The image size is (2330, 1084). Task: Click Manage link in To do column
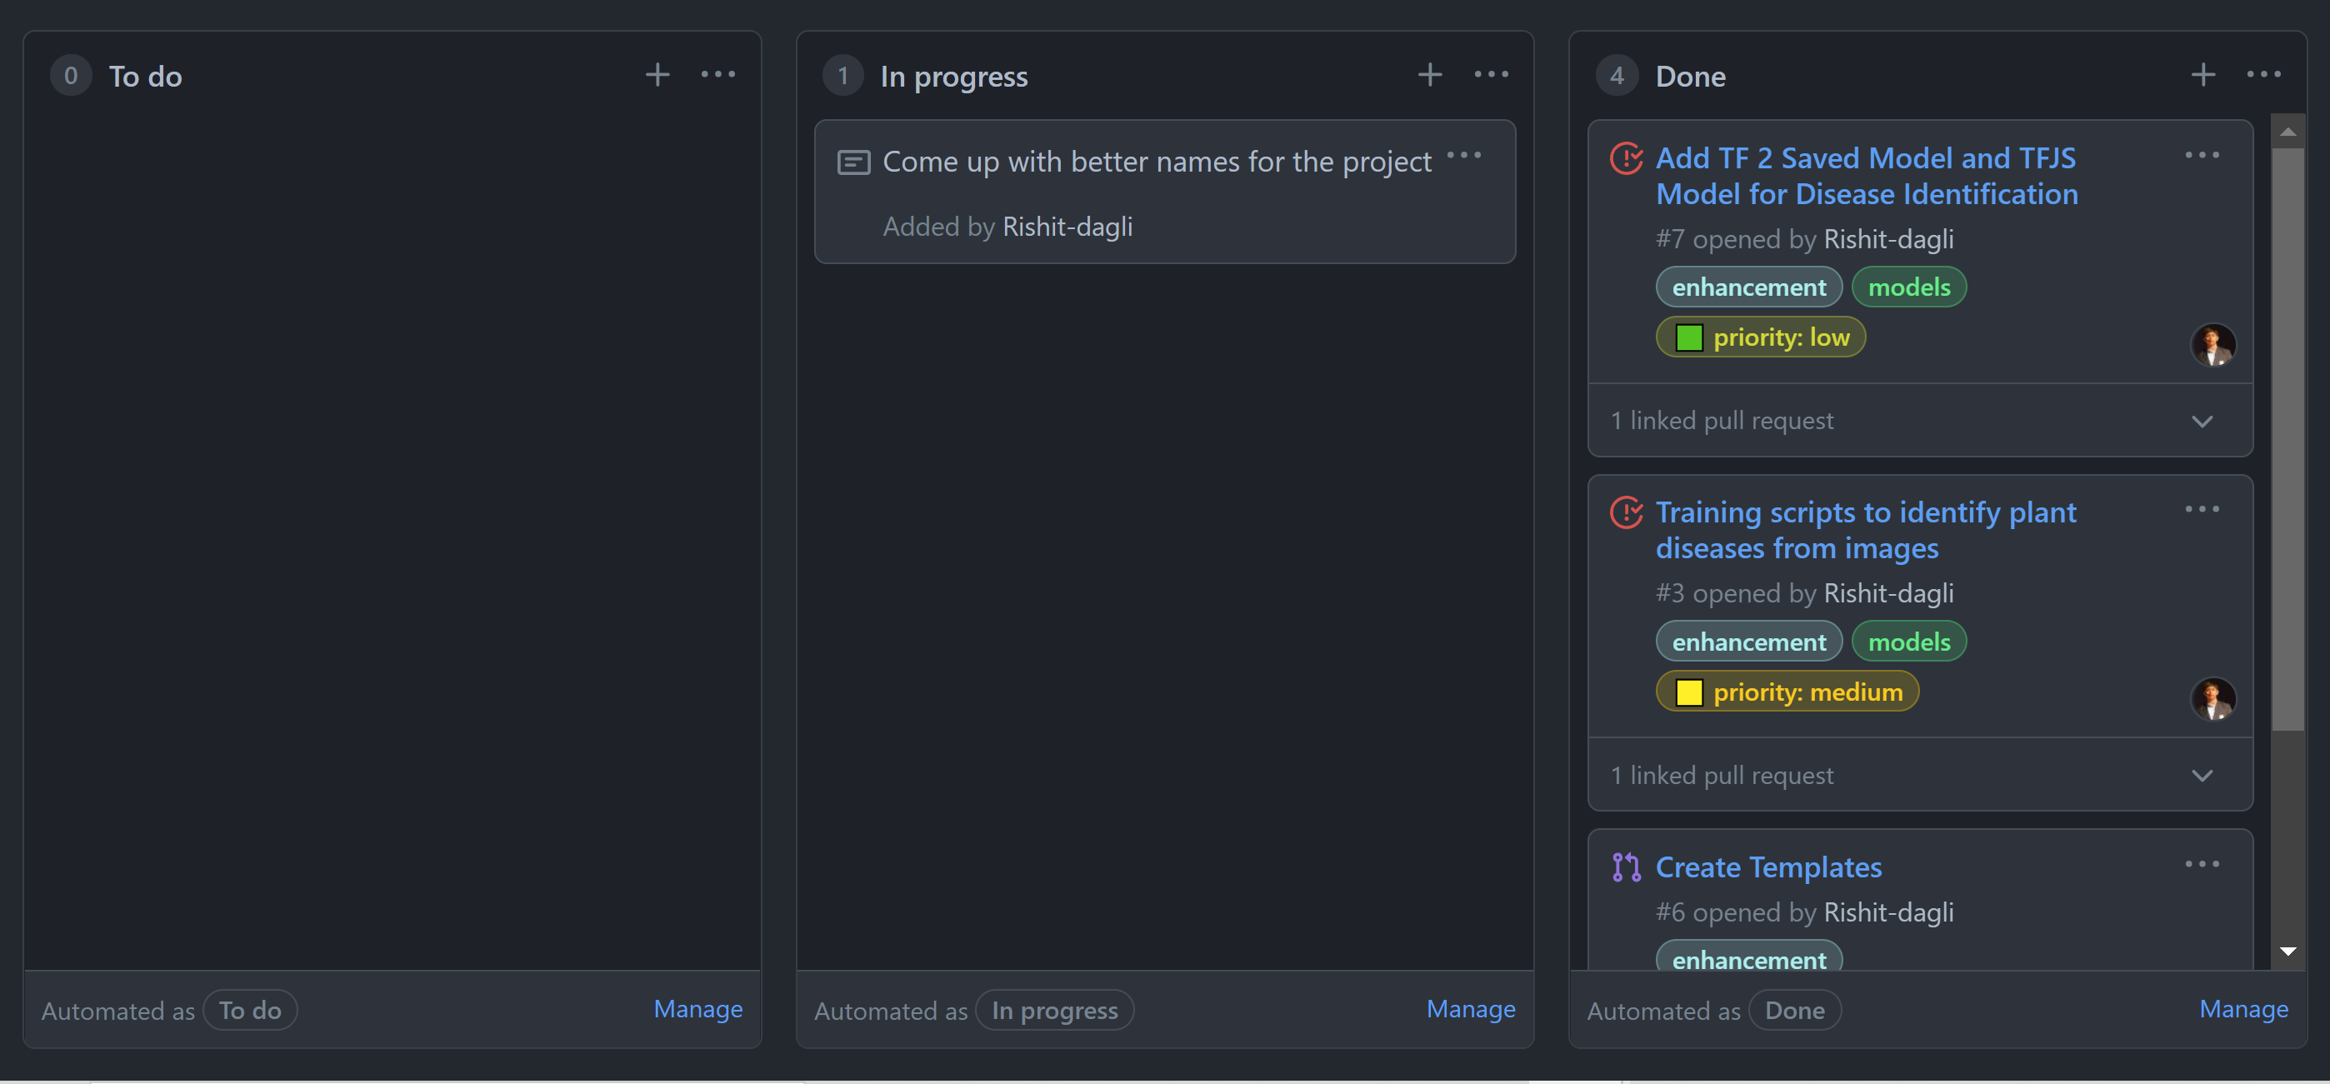[697, 1009]
